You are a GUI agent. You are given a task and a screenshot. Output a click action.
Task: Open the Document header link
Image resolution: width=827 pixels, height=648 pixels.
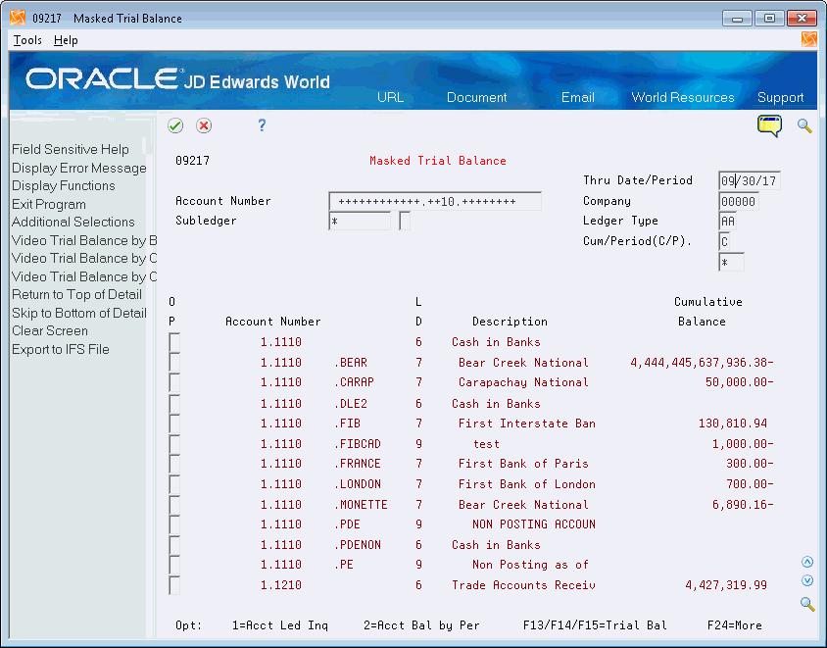(x=476, y=98)
